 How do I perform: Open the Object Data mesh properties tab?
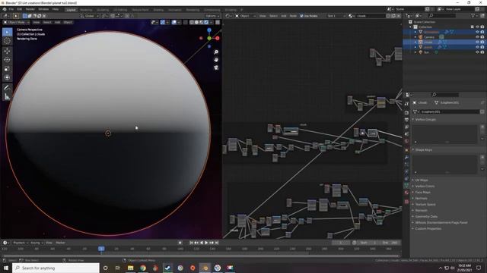click(x=406, y=185)
